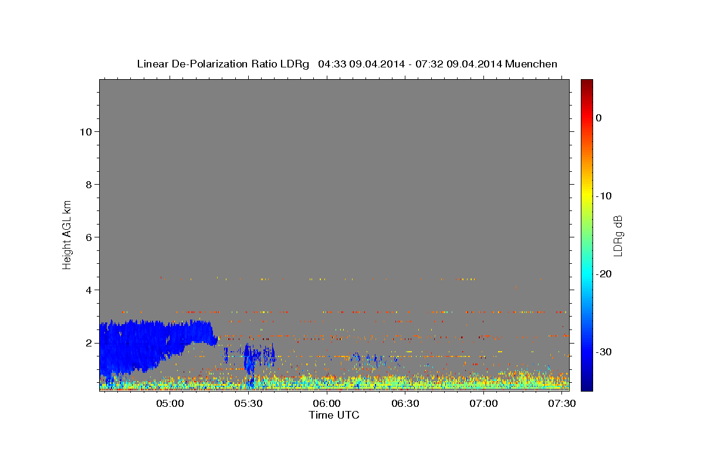Click the height label 6 on y-axis

point(87,237)
